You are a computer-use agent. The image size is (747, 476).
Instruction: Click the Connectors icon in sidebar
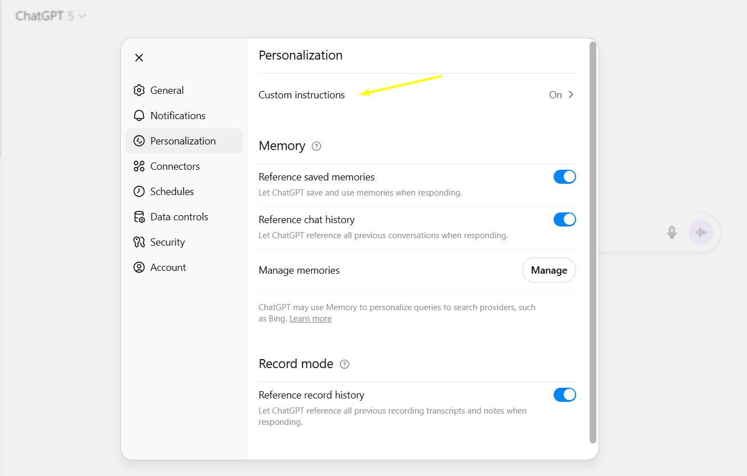[x=139, y=166]
